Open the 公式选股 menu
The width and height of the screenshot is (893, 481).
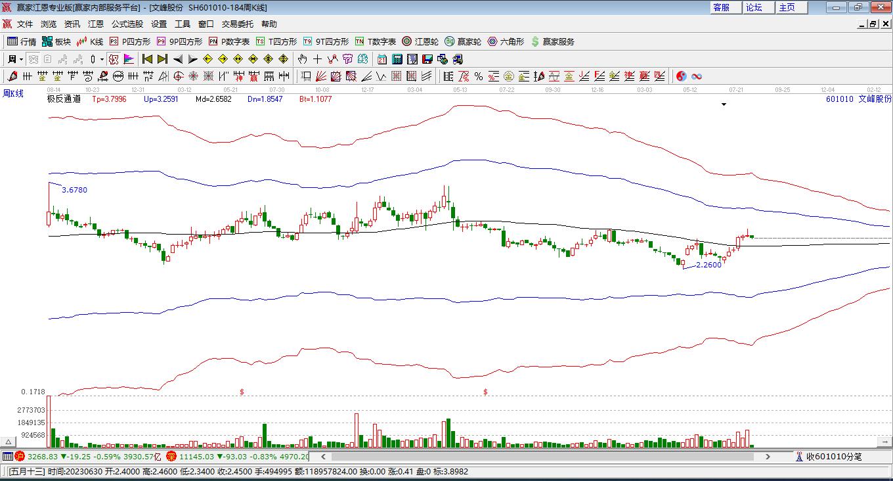(x=127, y=24)
